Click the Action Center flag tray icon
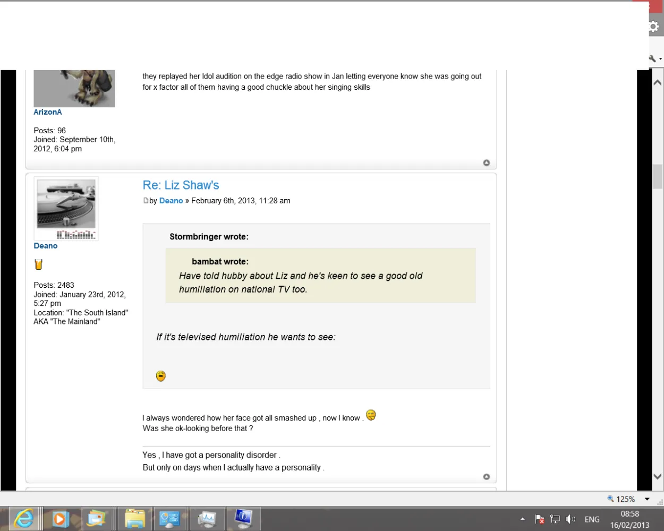664x531 pixels. [539, 519]
